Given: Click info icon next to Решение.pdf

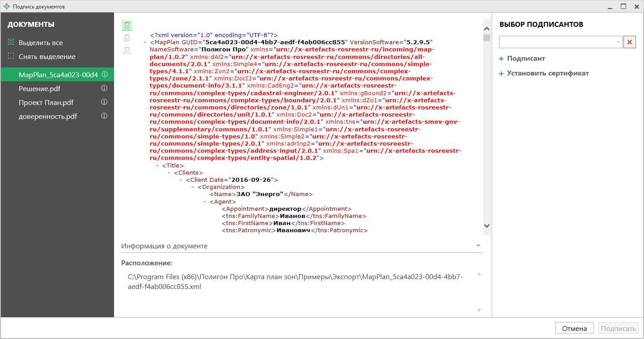Looking at the screenshot, I should pyautogui.click(x=104, y=88).
